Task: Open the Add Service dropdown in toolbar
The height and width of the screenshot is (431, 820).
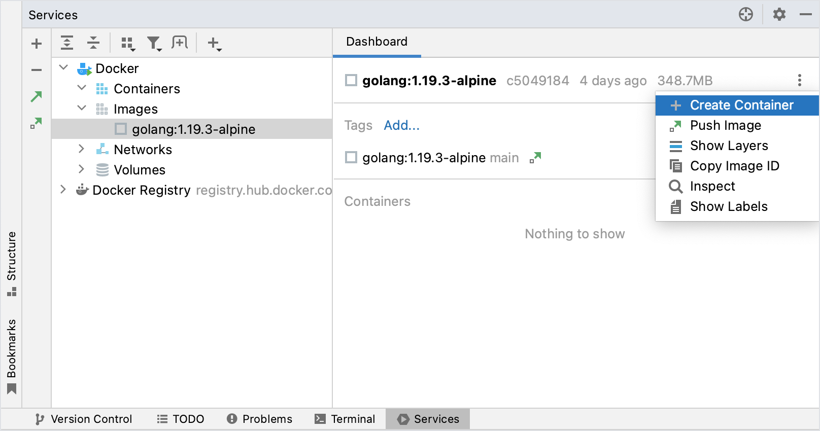Action: point(215,44)
